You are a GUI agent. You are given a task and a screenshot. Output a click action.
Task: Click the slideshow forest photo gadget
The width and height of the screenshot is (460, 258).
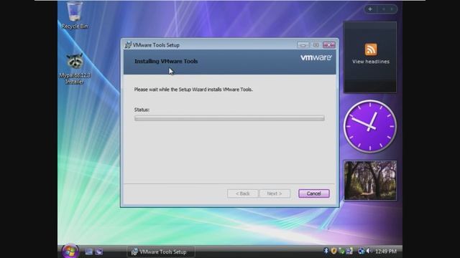tap(370, 180)
